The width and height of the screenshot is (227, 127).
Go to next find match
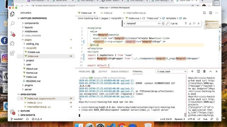point(190,24)
